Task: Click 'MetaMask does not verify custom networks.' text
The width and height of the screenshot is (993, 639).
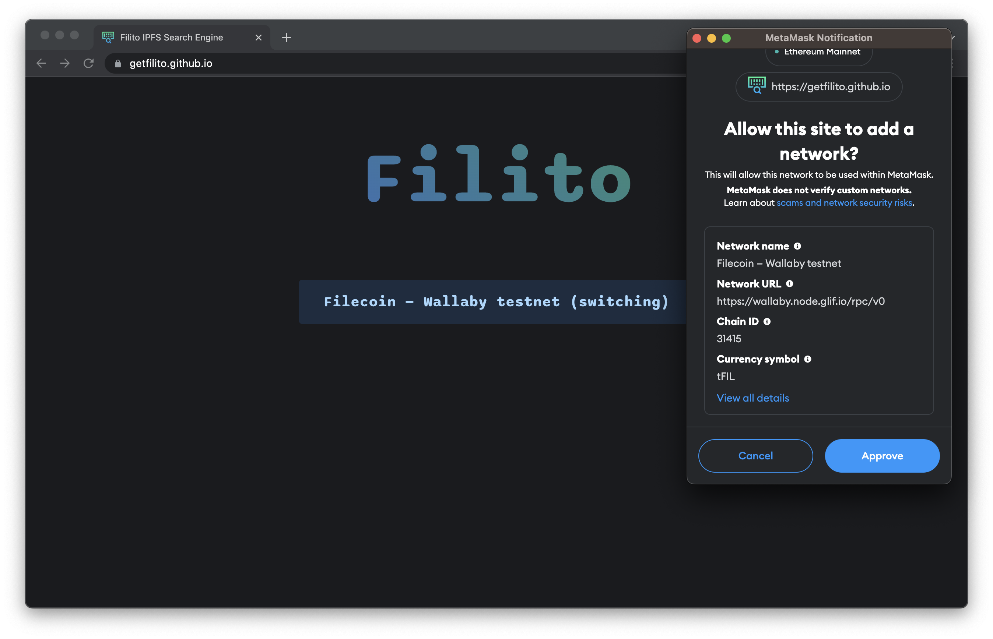Action: [819, 190]
